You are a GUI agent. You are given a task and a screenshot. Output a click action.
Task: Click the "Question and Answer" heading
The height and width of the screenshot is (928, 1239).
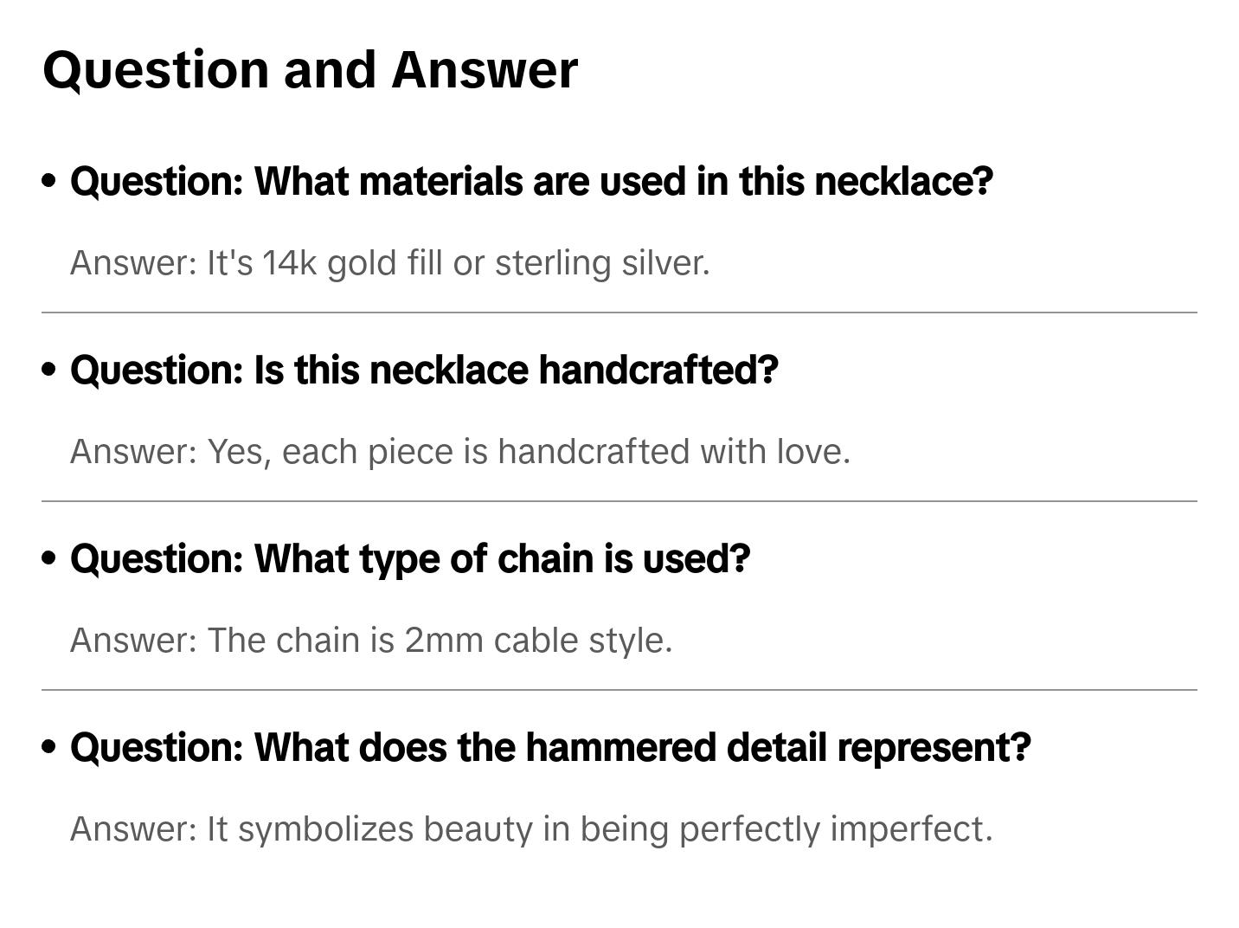pyautogui.click(x=310, y=69)
